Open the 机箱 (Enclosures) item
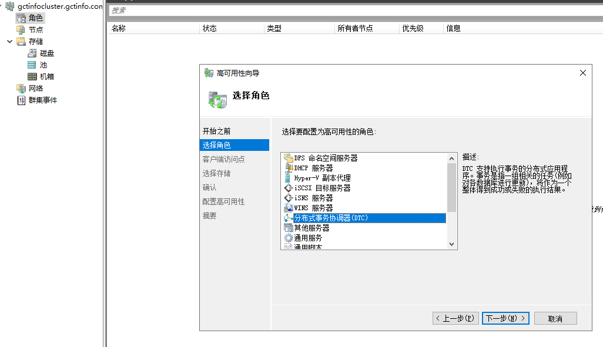Screen dimensions: 603x347 tap(47, 77)
